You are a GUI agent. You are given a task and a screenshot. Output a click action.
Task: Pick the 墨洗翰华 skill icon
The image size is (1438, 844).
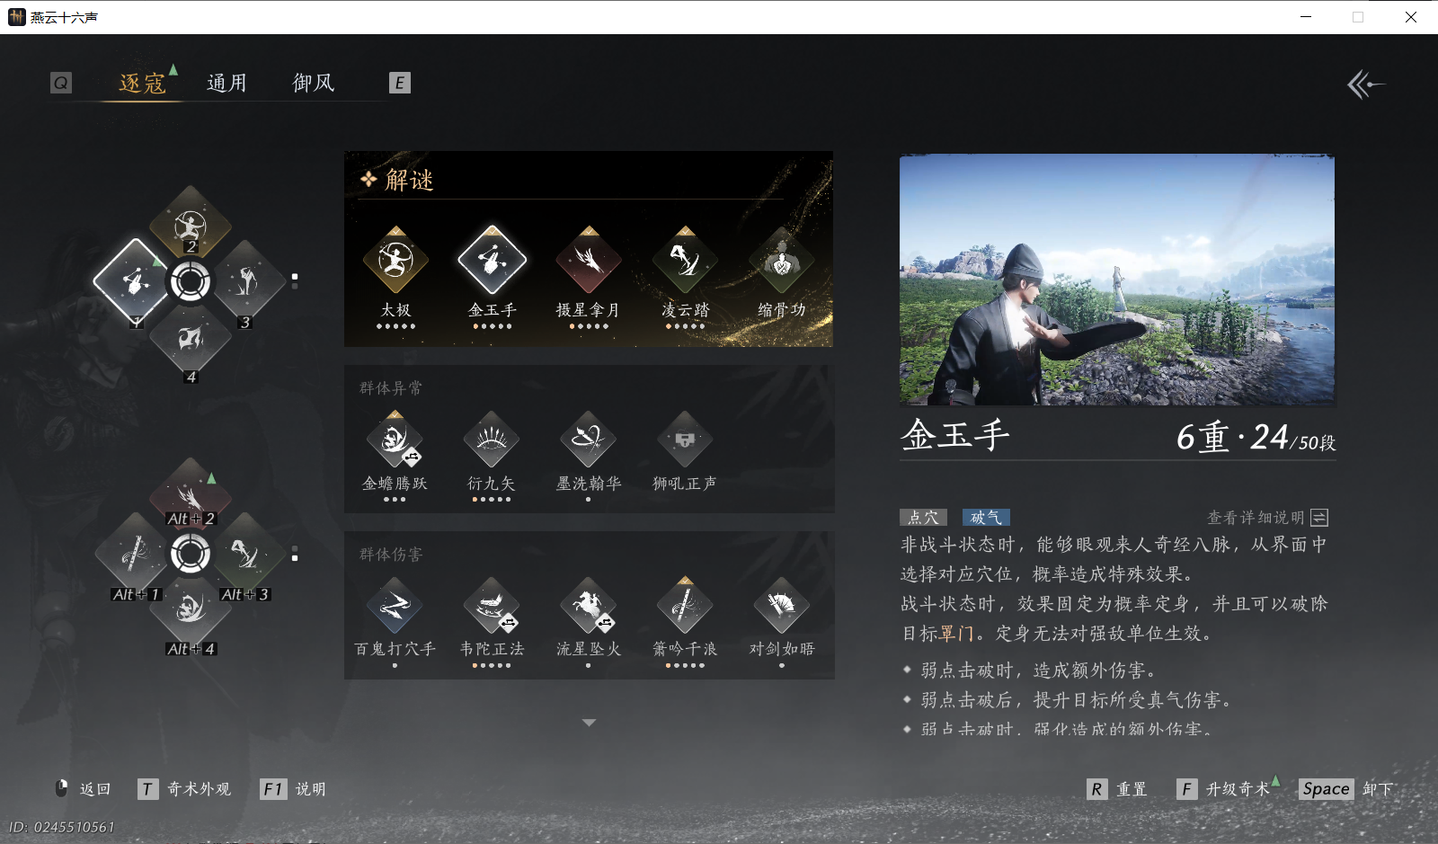click(589, 440)
